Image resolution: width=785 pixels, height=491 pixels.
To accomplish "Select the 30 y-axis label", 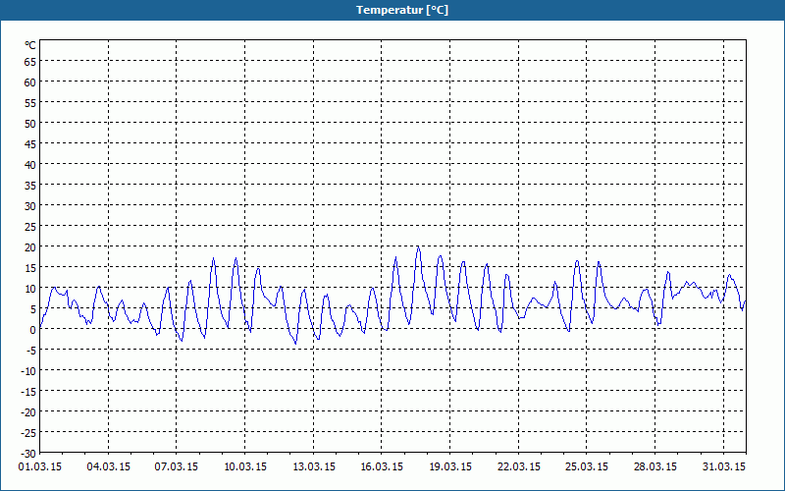I will pos(30,206).
